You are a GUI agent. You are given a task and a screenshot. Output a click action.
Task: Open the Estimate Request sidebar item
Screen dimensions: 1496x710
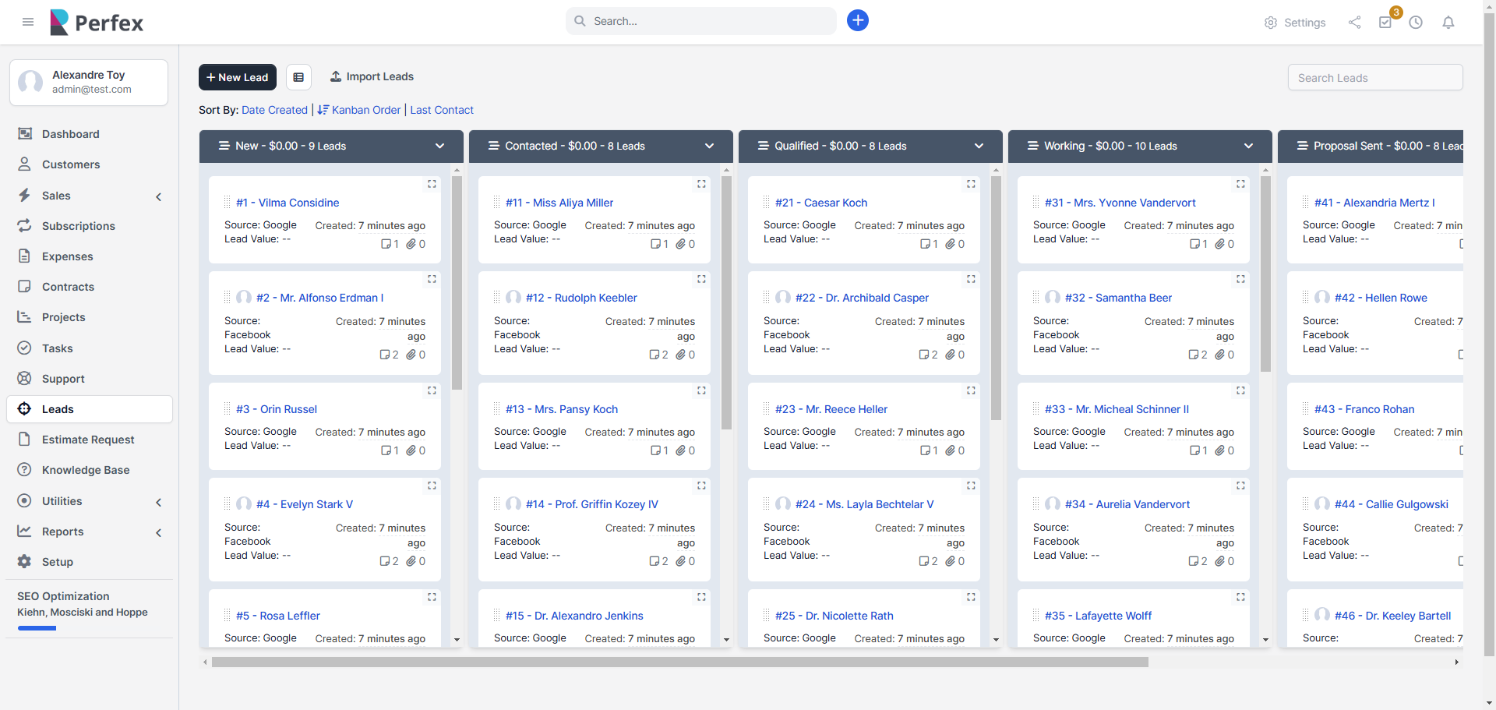(x=87, y=440)
